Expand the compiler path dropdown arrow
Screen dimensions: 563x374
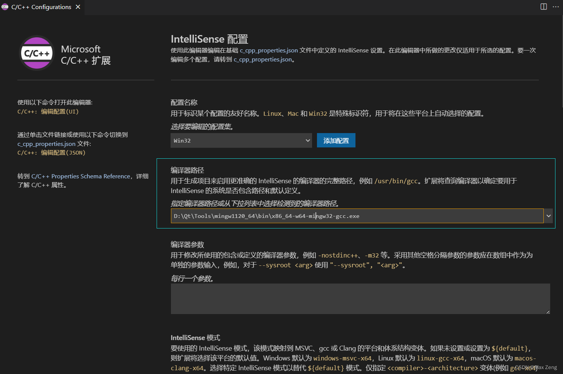click(549, 216)
